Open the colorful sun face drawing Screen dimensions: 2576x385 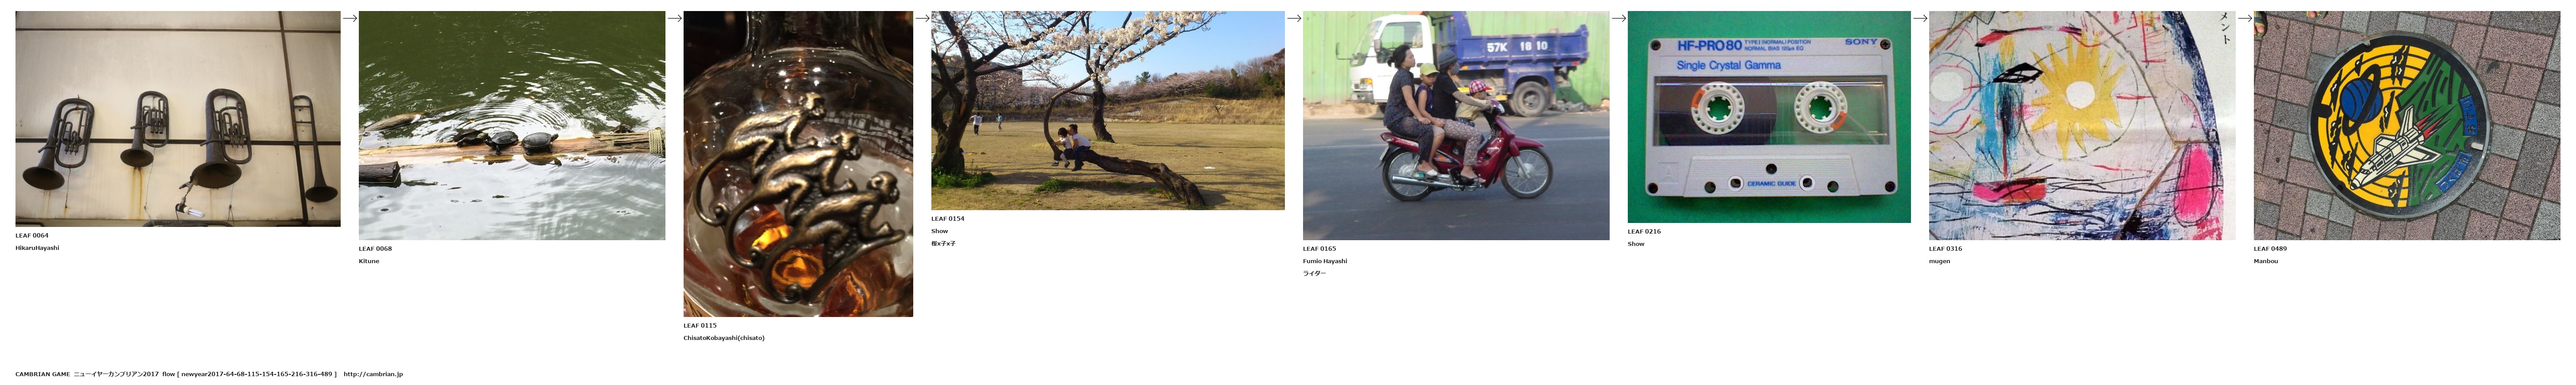pos(2082,126)
